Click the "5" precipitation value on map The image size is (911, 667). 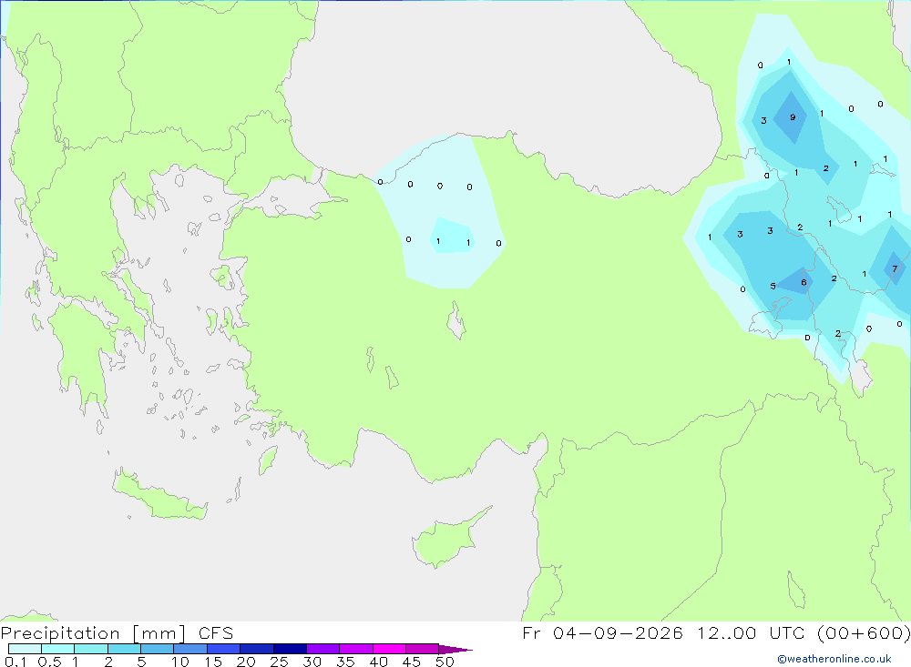coord(773,287)
